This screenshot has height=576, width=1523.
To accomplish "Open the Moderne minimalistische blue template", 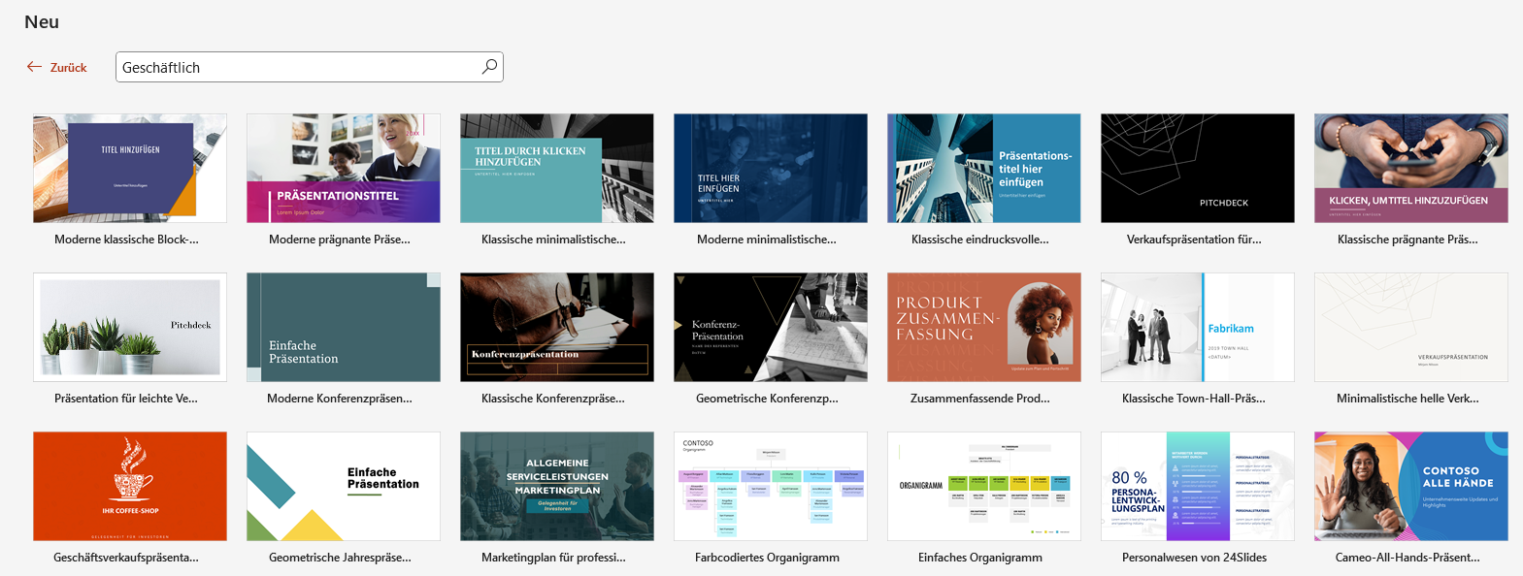I will pos(771,169).
